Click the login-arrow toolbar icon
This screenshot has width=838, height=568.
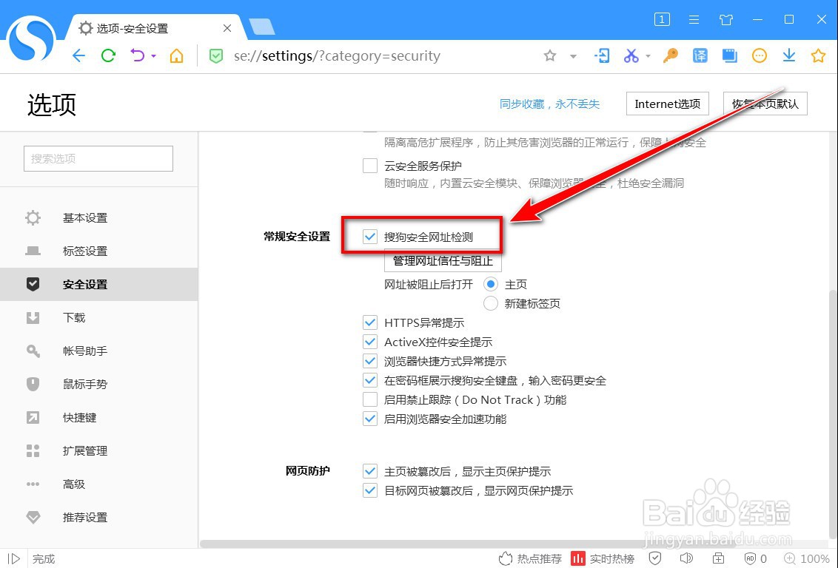[602, 55]
